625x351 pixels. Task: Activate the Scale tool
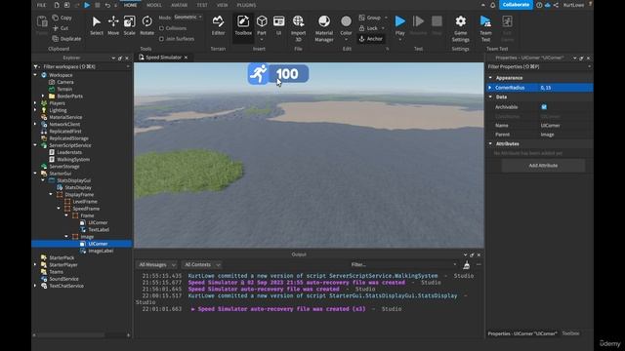pos(130,25)
